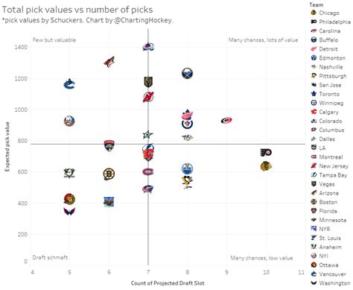Select the New York Islanders chart marker
Screen dimensions: 353x290
point(69,121)
